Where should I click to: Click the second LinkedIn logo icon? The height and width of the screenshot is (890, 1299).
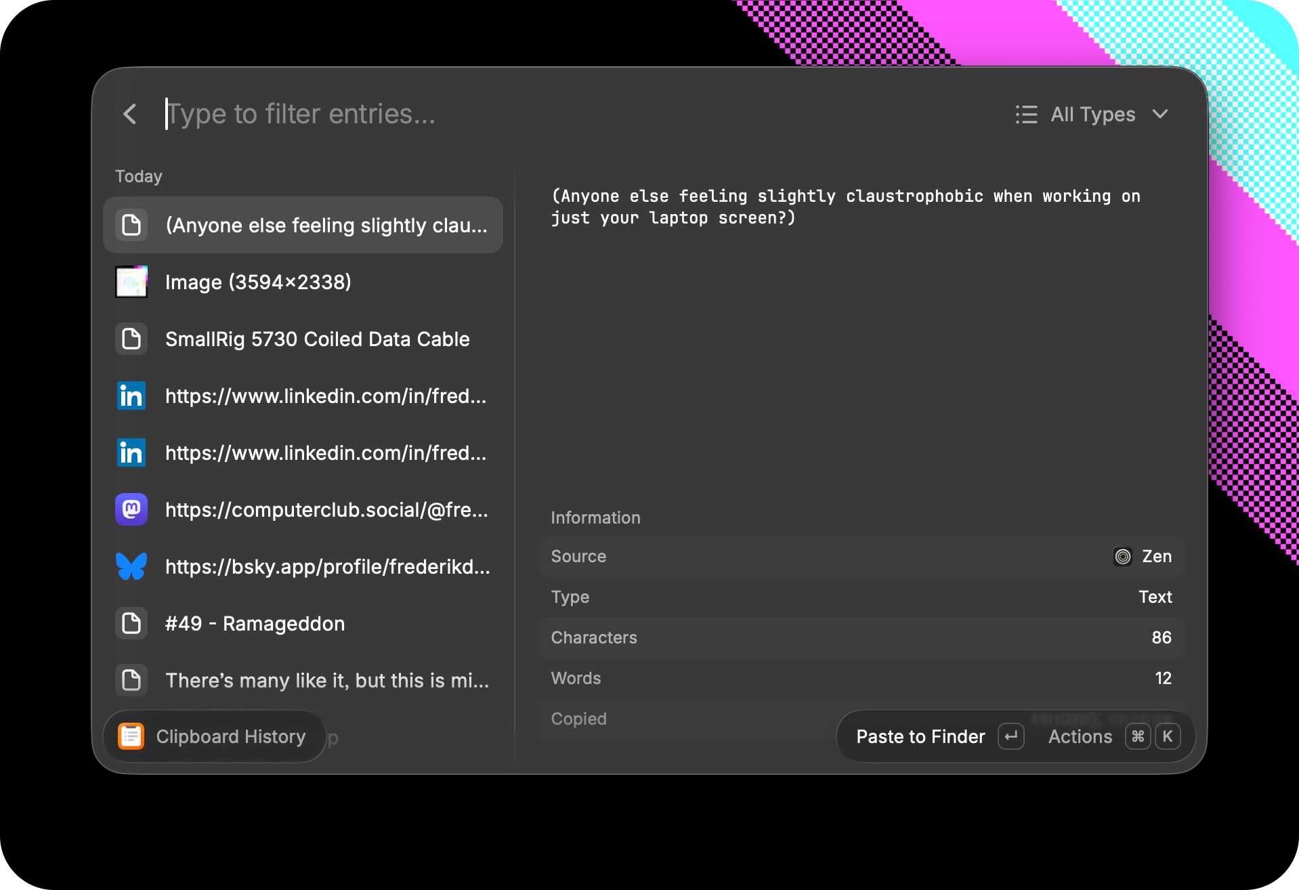coord(131,452)
